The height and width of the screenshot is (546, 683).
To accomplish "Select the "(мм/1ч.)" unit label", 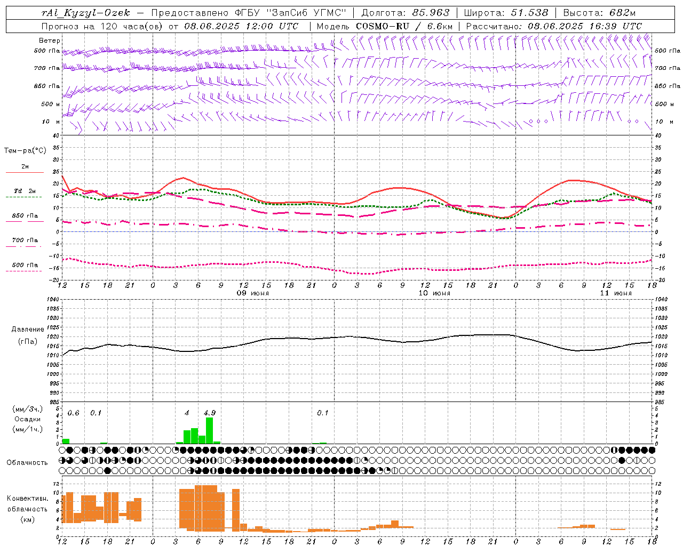I will 28,429.
